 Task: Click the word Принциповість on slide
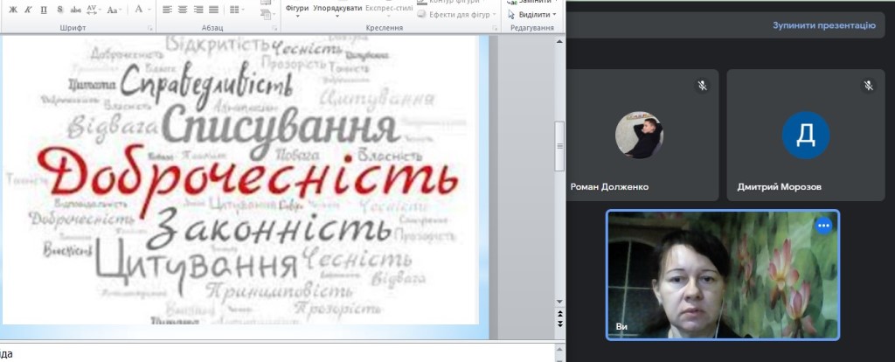tap(279, 292)
